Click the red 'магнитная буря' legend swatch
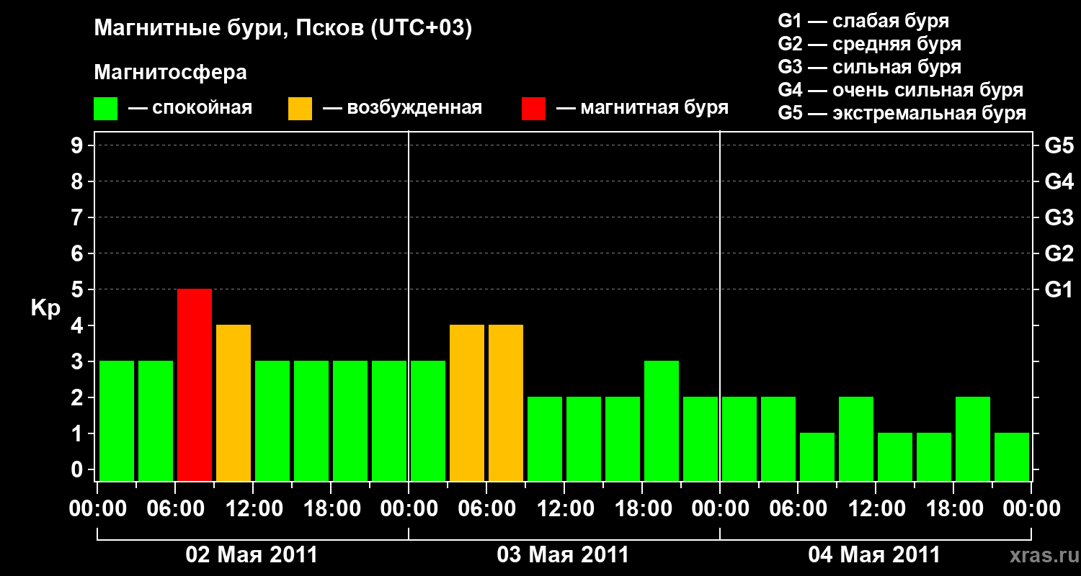The width and height of the screenshot is (1081, 576). 534,109
